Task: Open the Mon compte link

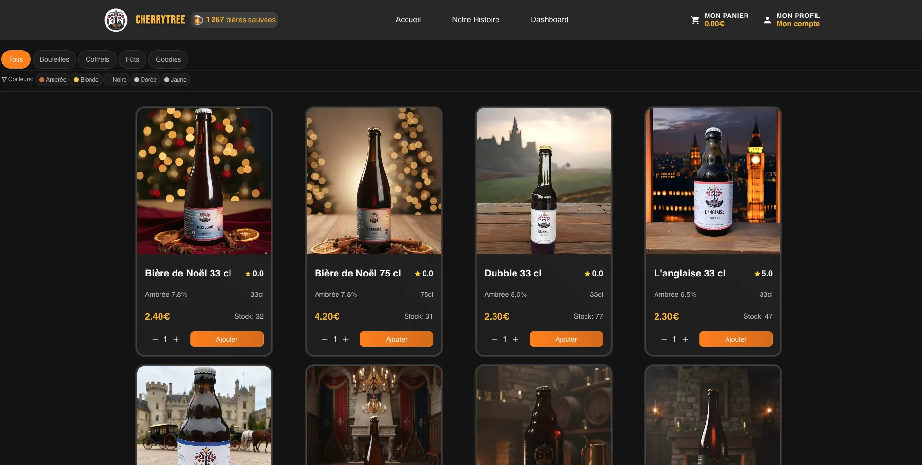Action: (798, 24)
